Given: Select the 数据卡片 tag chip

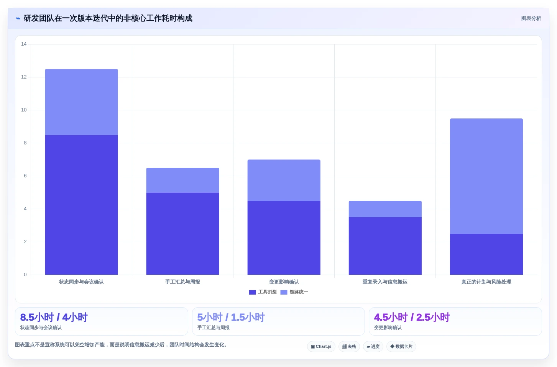Looking at the screenshot, I should 401,347.
